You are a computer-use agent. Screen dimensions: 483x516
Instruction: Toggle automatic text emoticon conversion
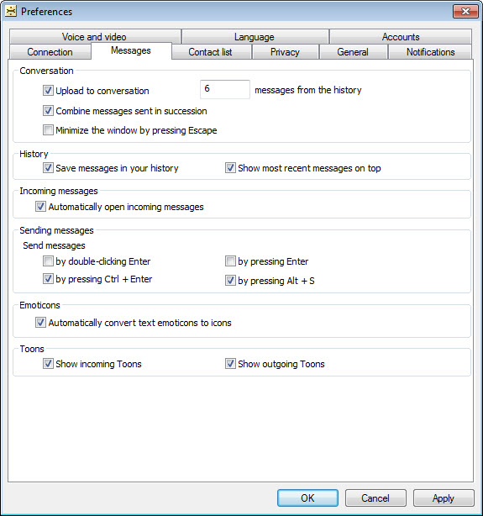(x=40, y=323)
